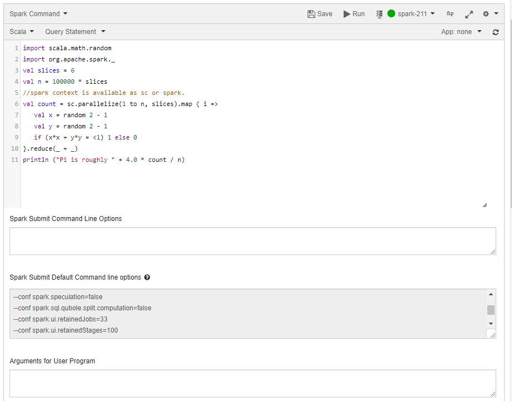Screen dimensions: 518x408
Task: Open the App: none dropdown
Action: tap(461, 32)
